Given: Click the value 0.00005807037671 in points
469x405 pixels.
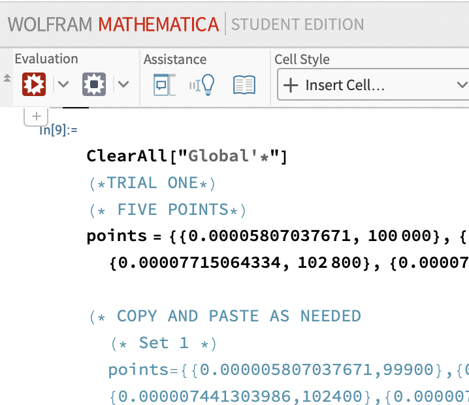Looking at the screenshot, I should pyautogui.click(x=269, y=236).
